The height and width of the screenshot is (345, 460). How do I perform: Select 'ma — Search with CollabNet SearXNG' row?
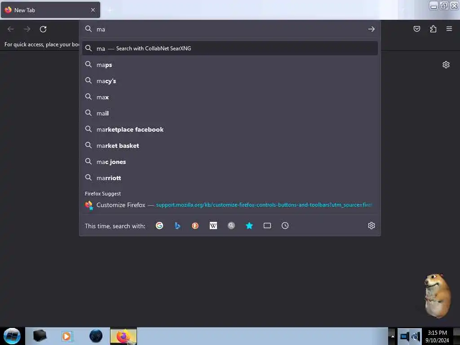coord(230,49)
